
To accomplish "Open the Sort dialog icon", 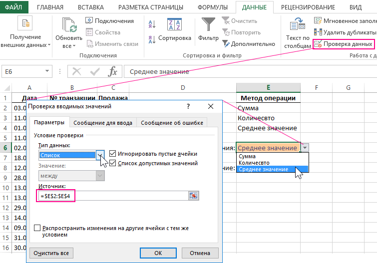I will tap(174, 24).
